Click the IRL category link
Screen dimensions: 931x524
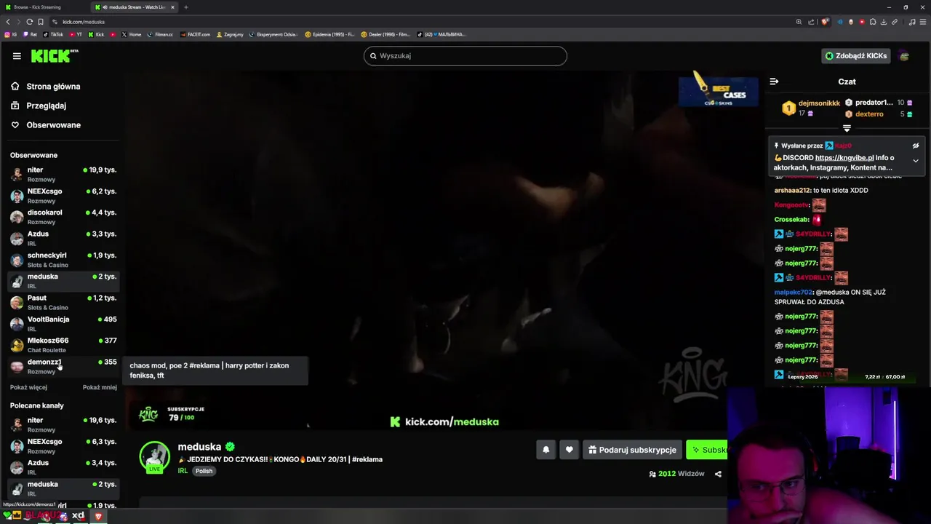[x=183, y=471]
